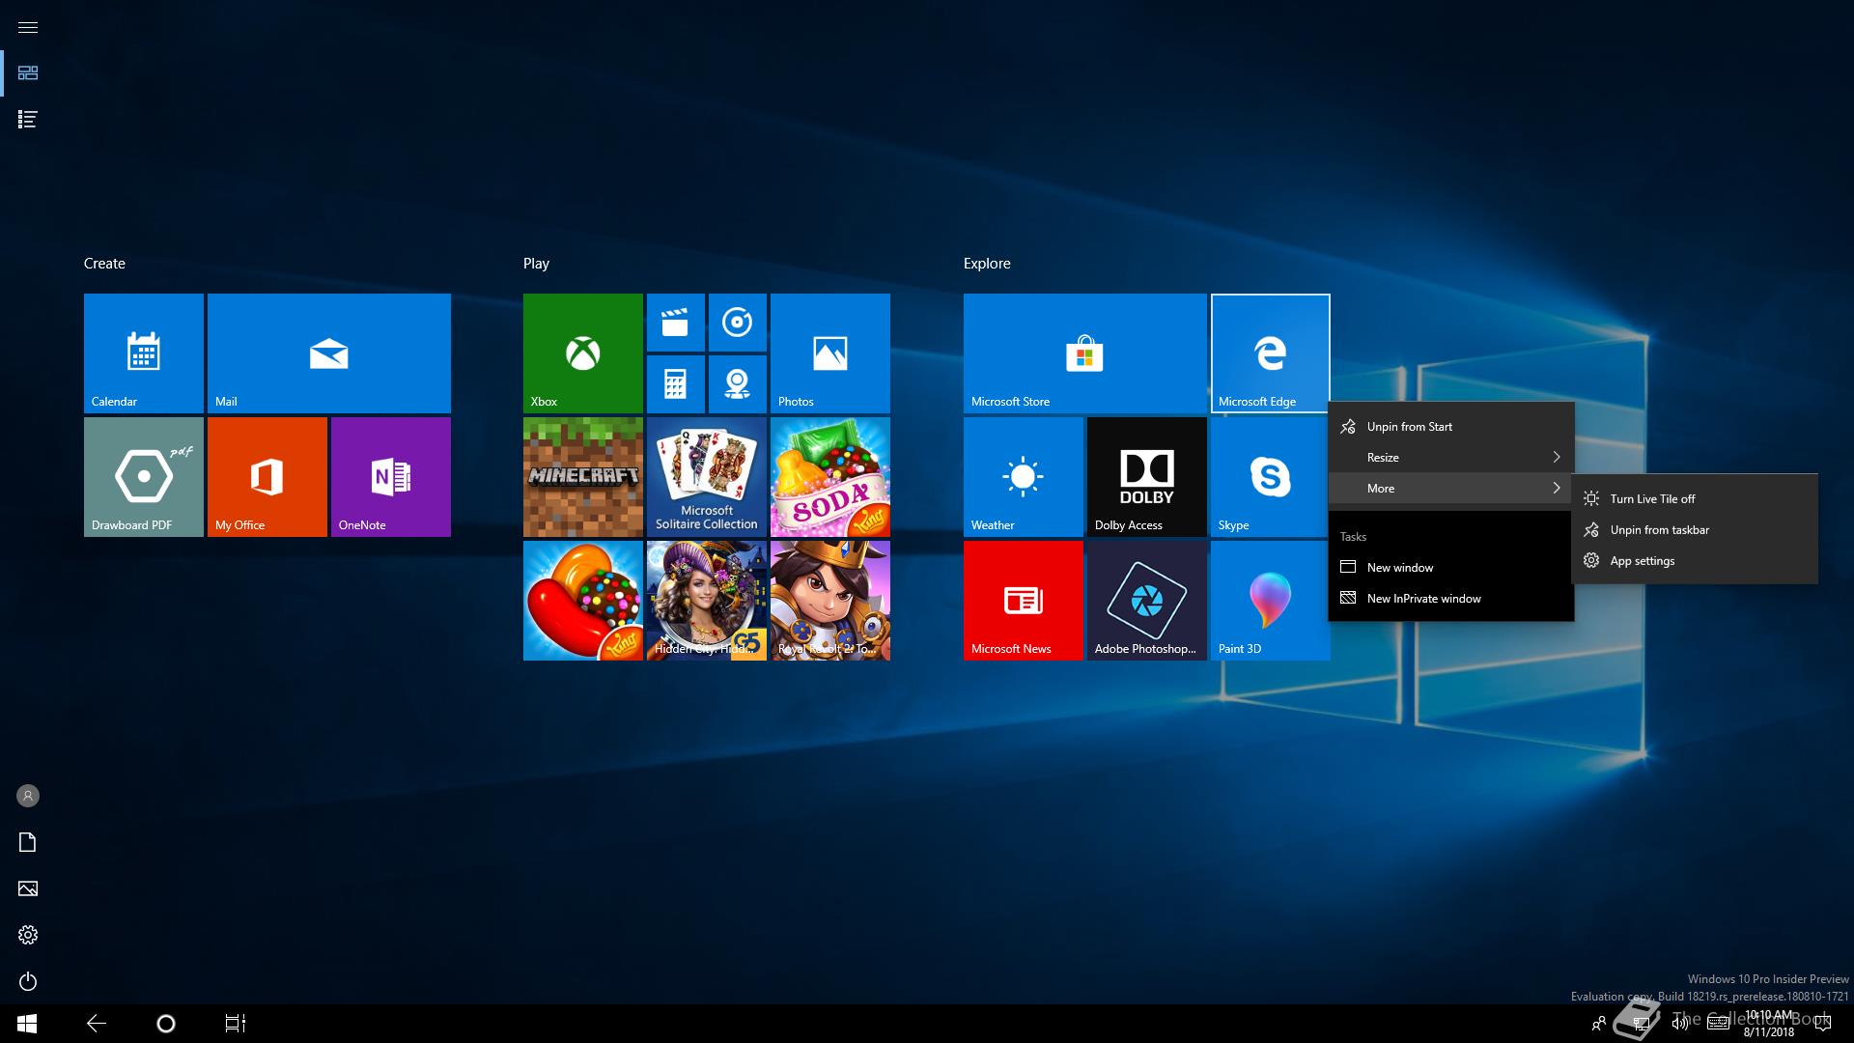Open Movies & TV small tile

coord(675,323)
